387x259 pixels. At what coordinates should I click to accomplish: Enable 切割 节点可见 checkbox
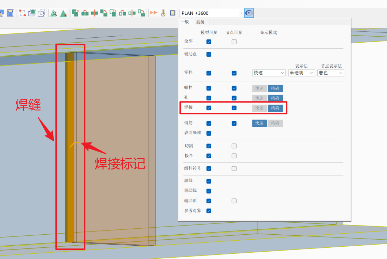coord(234,146)
